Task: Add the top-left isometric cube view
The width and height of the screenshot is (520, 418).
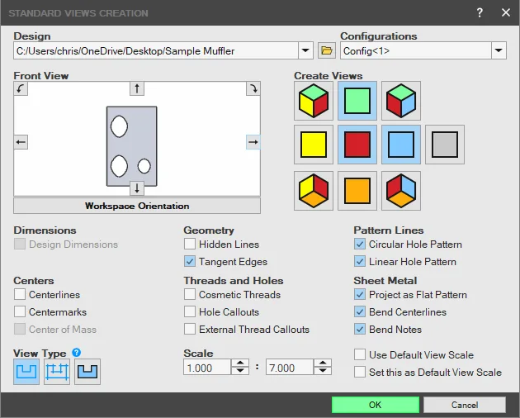Action: click(314, 101)
